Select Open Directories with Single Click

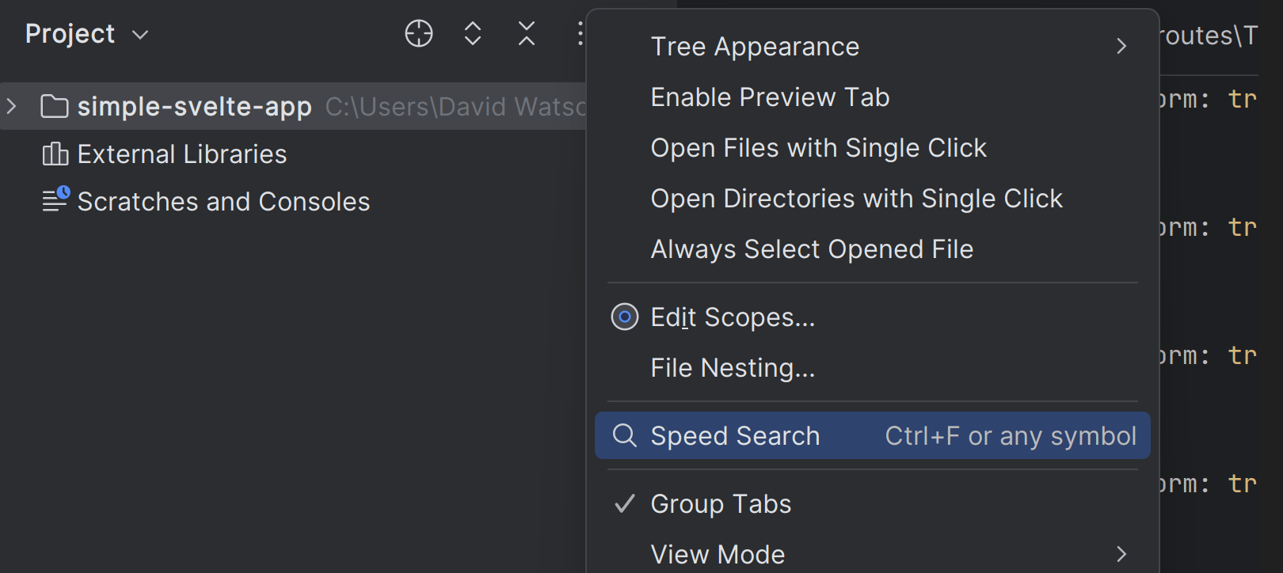click(856, 199)
